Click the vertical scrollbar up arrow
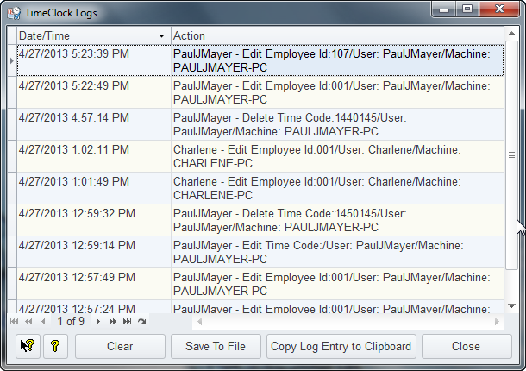Image resolution: width=526 pixels, height=371 pixels. (x=511, y=35)
